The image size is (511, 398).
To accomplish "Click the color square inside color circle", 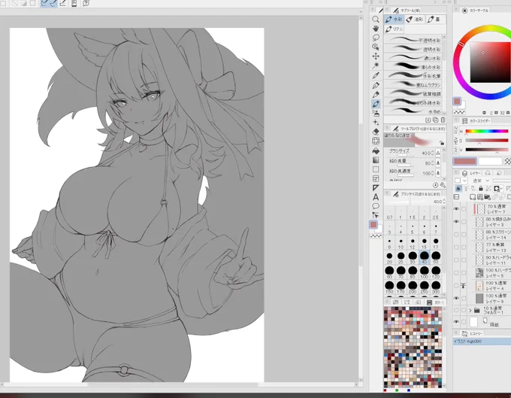I will pyautogui.click(x=490, y=62).
